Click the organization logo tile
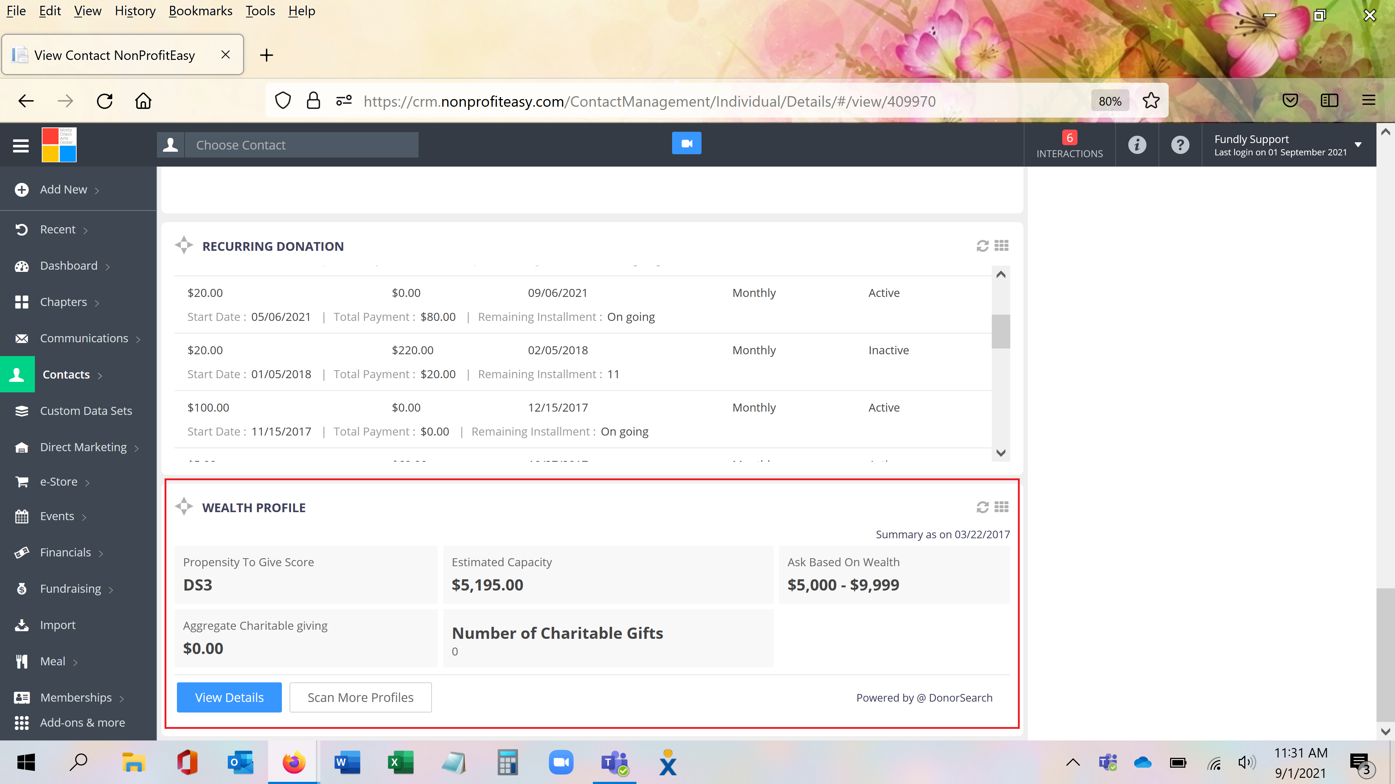The height and width of the screenshot is (784, 1395). [x=59, y=144]
